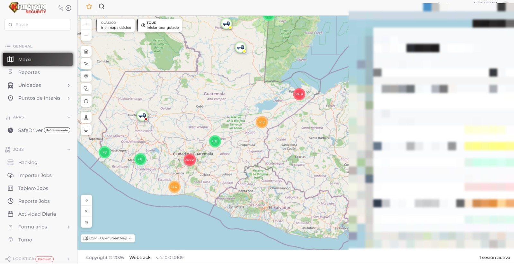Viewport: 514px width, 264px height.
Task: Activate the street view person icon
Action: click(86, 117)
